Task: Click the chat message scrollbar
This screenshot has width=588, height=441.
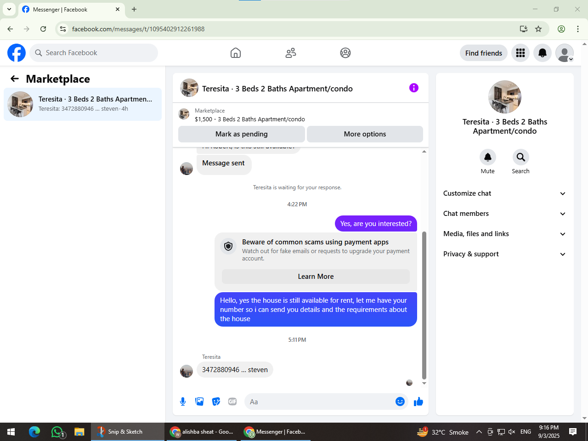Action: 424,305
